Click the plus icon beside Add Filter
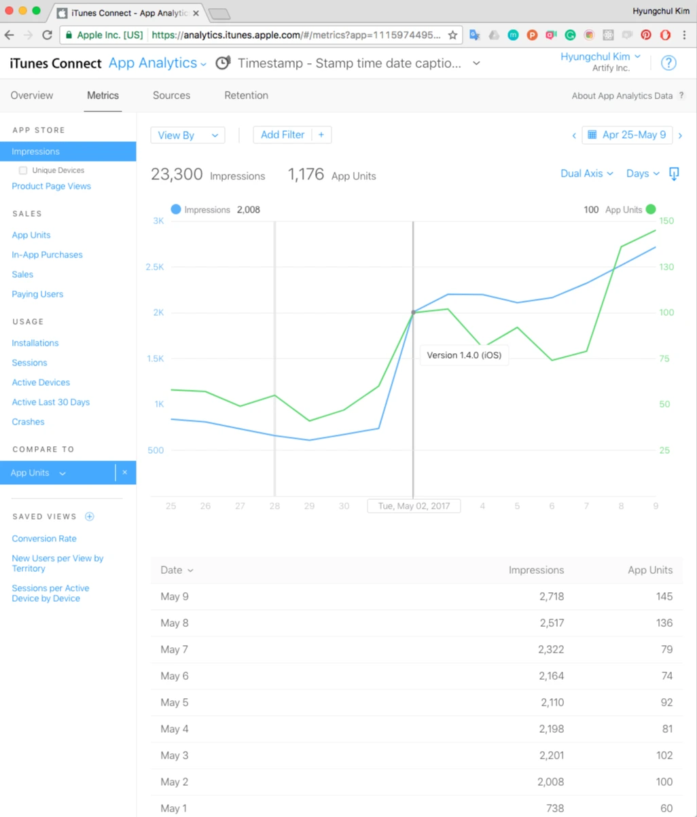This screenshot has height=817, width=697. click(321, 134)
